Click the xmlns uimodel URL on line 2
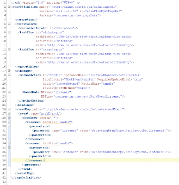Image resolution: width=179 pixels, height=185 pixels. (x=84, y=7)
